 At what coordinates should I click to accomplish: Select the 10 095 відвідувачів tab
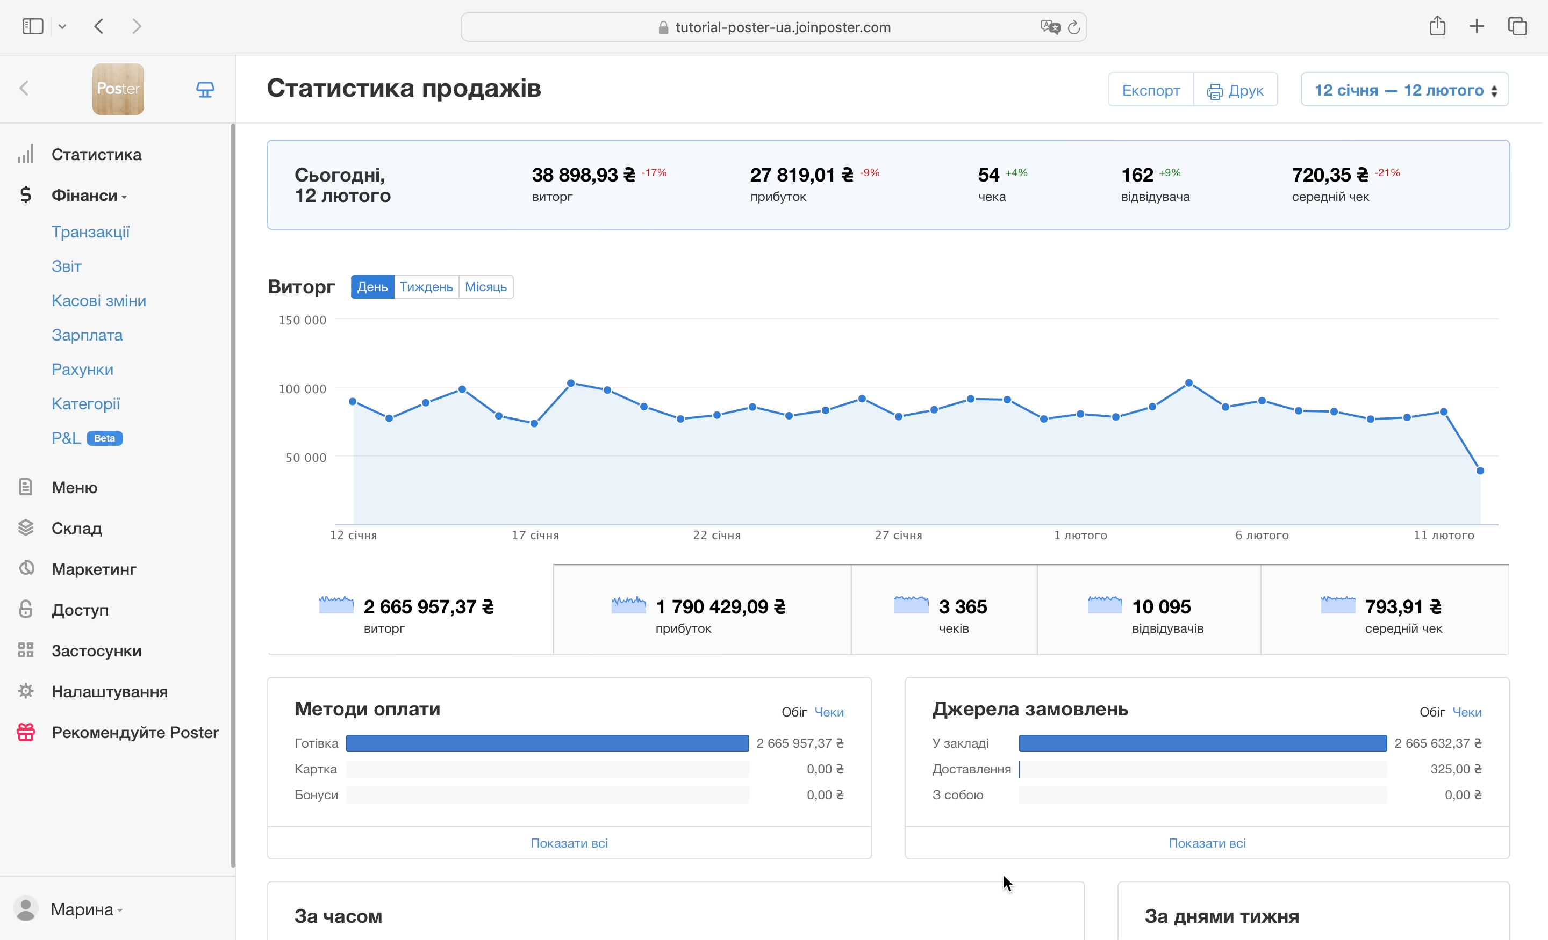pos(1149,610)
